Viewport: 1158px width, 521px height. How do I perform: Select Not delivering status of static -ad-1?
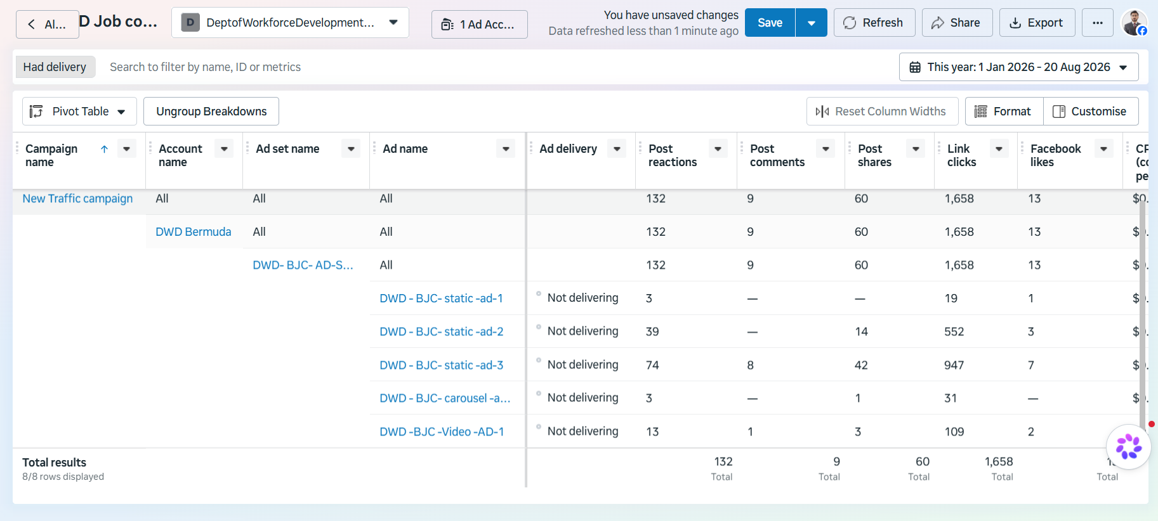[582, 298]
